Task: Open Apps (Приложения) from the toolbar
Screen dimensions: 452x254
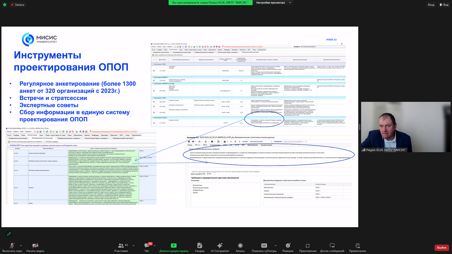Action: 308,246
